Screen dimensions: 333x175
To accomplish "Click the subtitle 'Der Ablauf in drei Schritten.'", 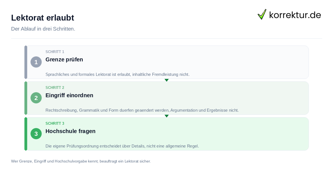I will pyautogui.click(x=43, y=29).
